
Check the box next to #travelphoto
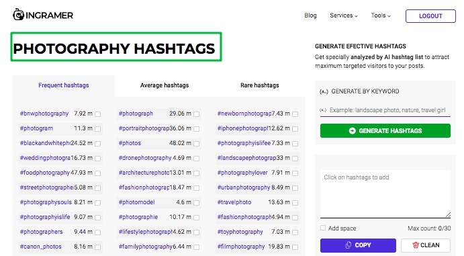(295, 203)
